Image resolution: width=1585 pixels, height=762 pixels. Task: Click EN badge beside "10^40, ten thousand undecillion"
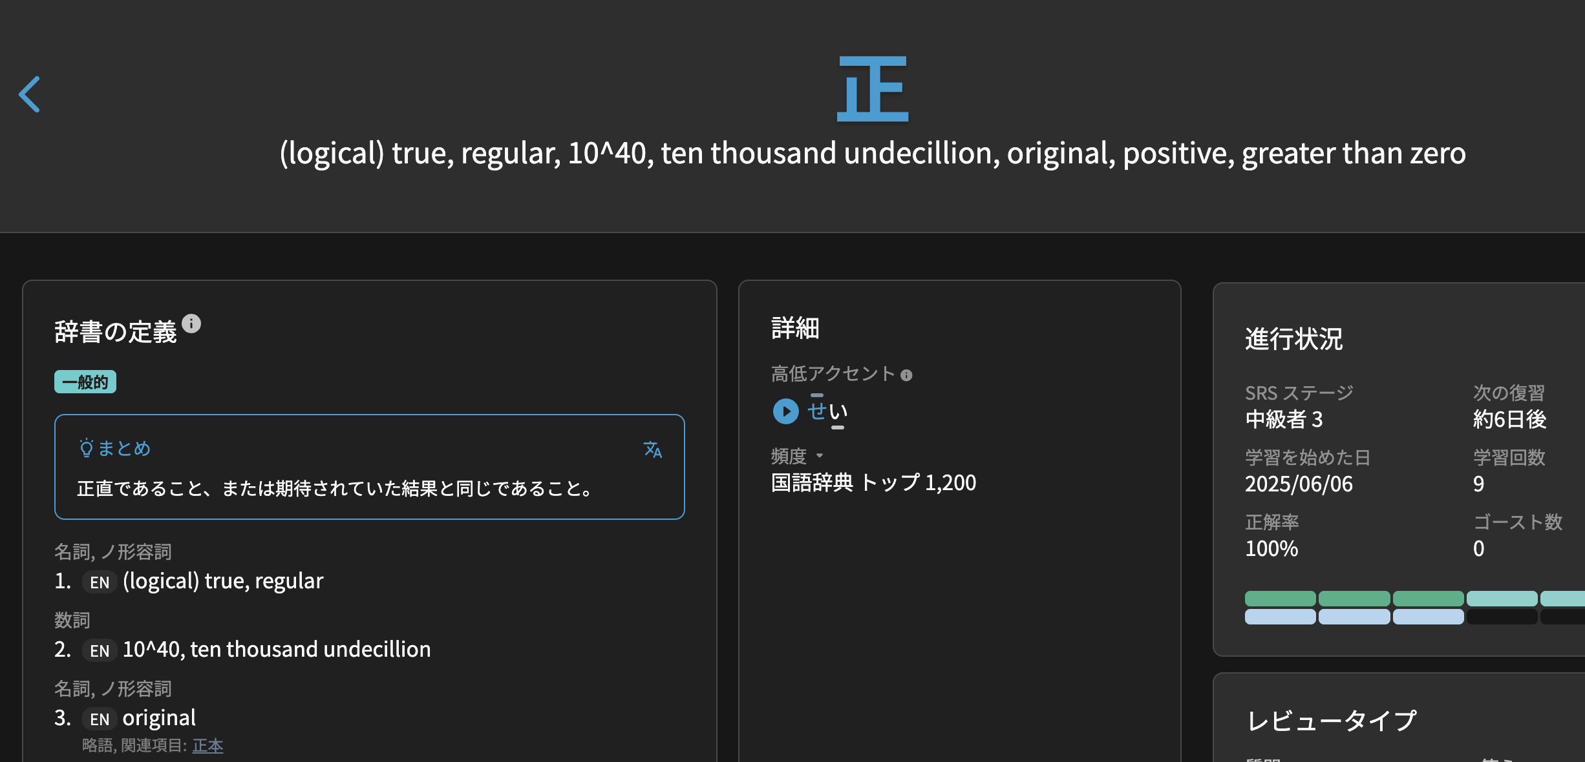point(99,651)
